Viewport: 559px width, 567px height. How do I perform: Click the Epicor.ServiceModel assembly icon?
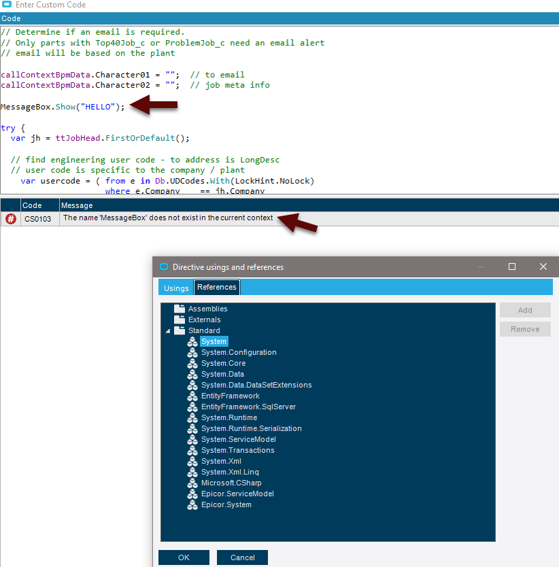pyautogui.click(x=192, y=494)
